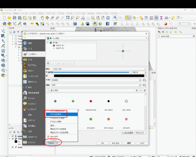The image size is (196, 157).
Task: Click the database manager cylinder icon
Action: pyautogui.click(x=75, y=24)
